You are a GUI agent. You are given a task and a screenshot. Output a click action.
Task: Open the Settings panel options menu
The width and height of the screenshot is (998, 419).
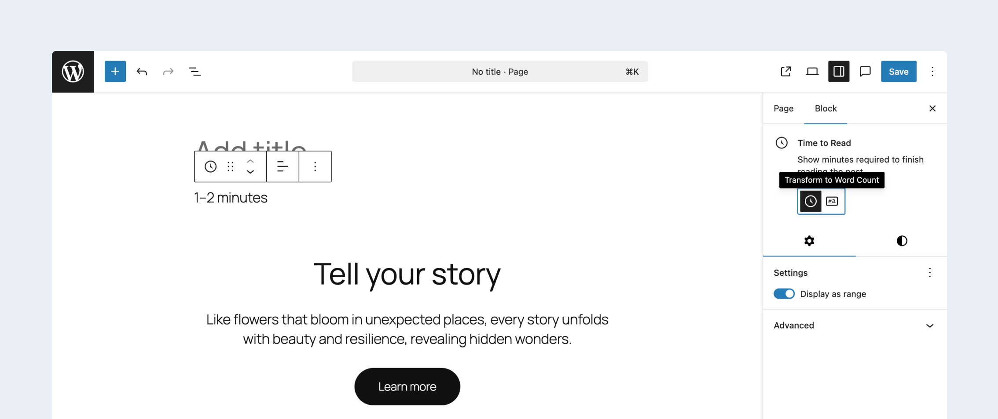929,273
